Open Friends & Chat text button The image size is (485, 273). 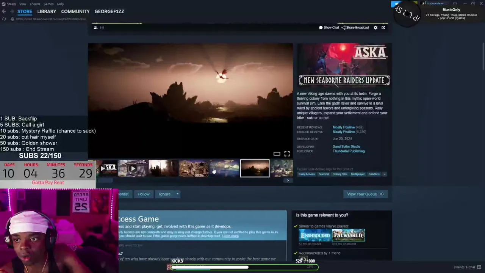point(465,267)
